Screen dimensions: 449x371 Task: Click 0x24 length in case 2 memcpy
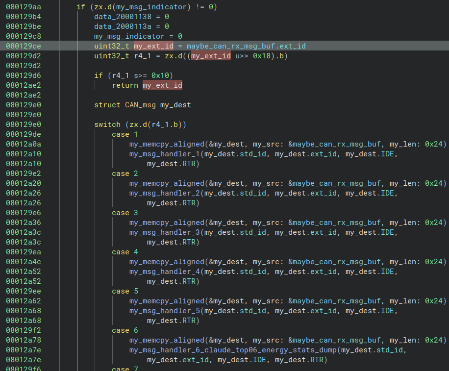tap(433, 183)
